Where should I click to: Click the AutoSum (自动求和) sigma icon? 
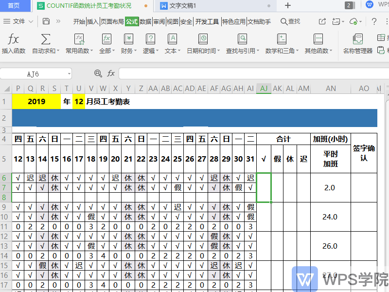point(46,39)
